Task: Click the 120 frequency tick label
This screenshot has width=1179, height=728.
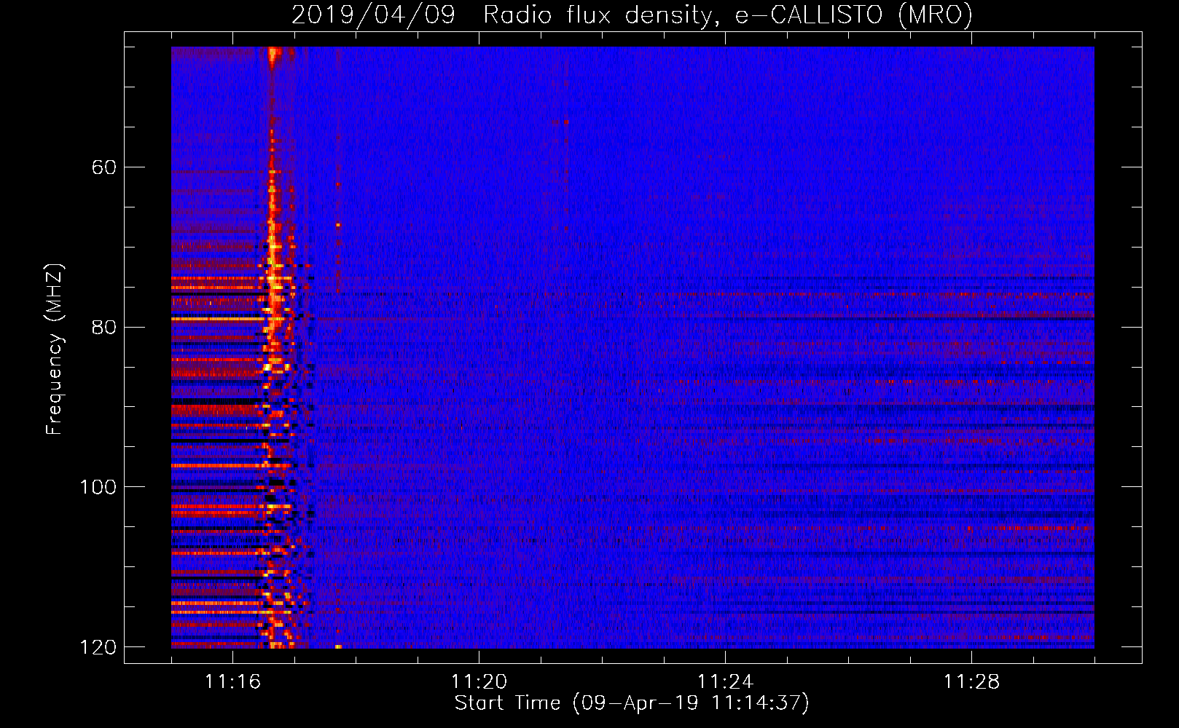Action: coord(98,646)
